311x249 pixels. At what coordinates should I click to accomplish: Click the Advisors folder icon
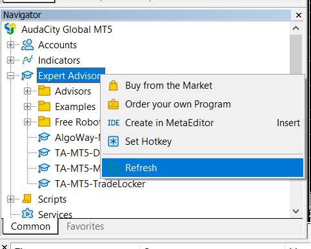click(45, 91)
